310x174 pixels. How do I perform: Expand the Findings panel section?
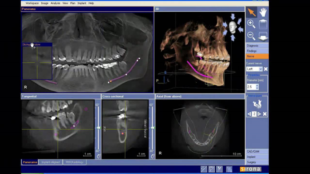tap(257, 51)
